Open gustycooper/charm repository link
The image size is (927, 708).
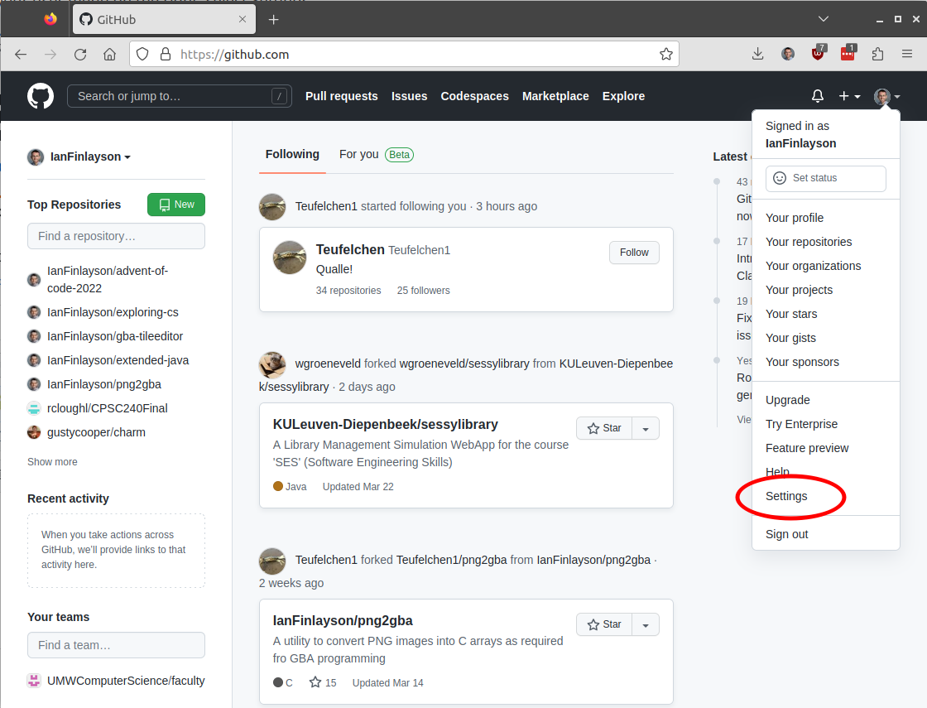pyautogui.click(x=96, y=432)
